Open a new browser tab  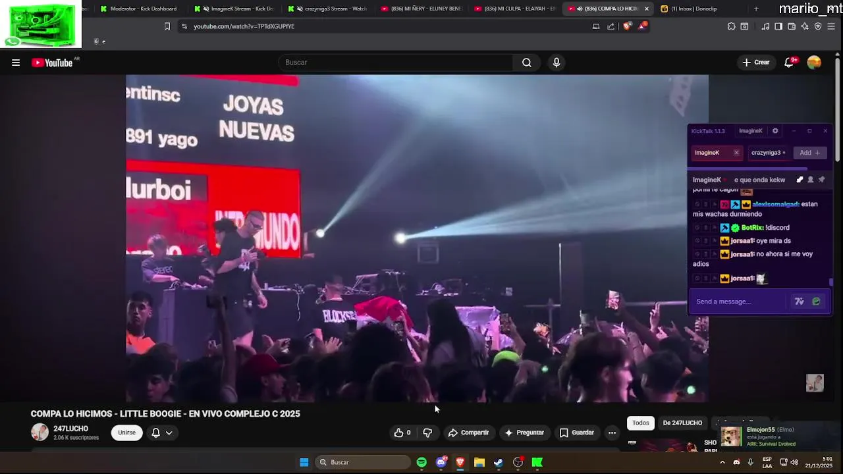point(756,9)
